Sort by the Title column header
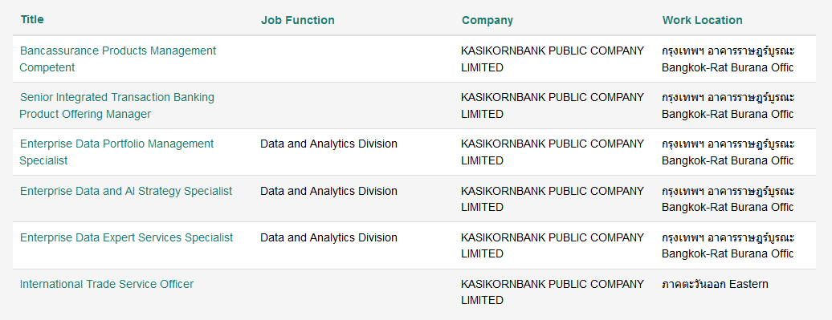832x320 pixels. tap(32, 19)
